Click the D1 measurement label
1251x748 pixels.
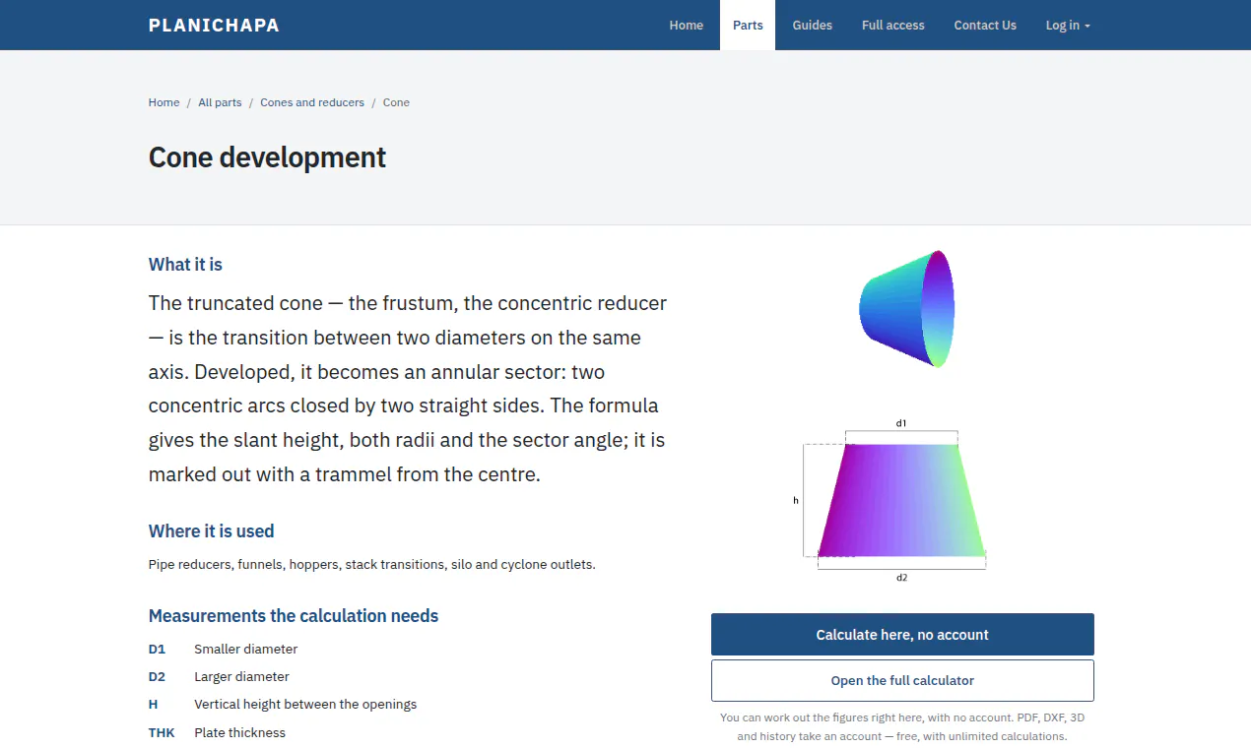coord(157,650)
